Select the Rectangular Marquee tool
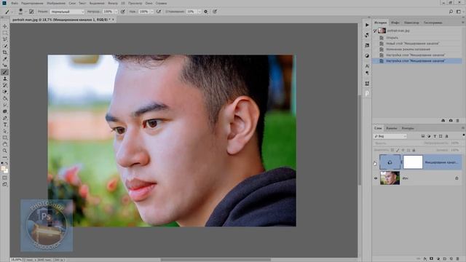 tap(5, 33)
